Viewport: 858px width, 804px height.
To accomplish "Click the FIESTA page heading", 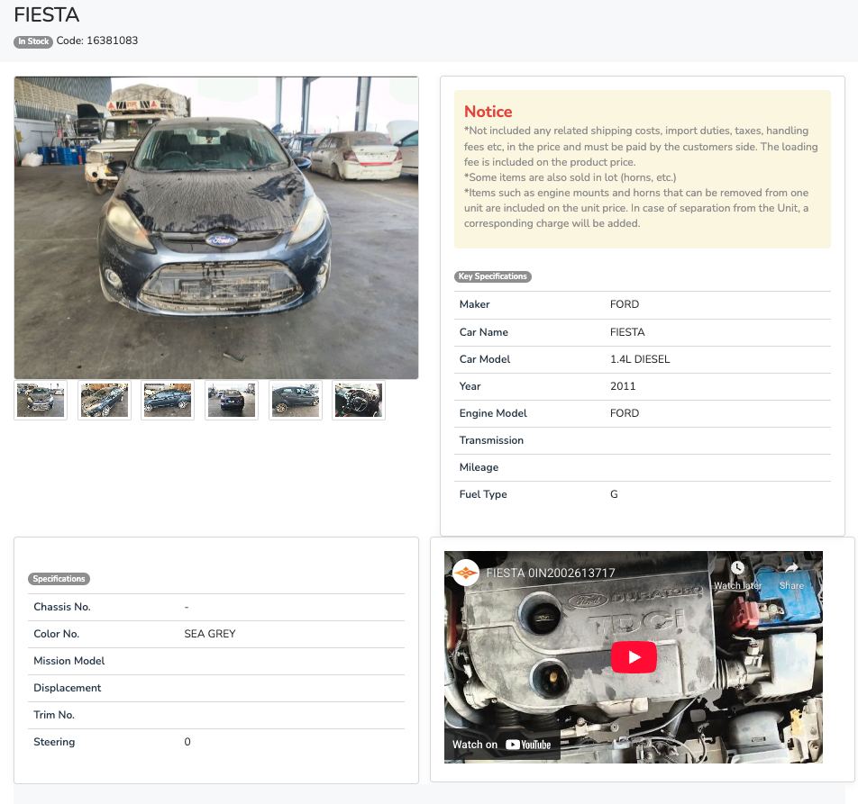I will [x=47, y=14].
